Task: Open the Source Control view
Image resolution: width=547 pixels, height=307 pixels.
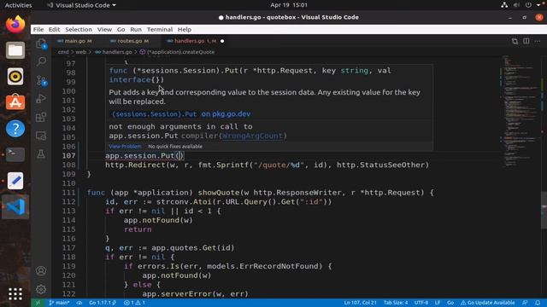Action: (41, 80)
